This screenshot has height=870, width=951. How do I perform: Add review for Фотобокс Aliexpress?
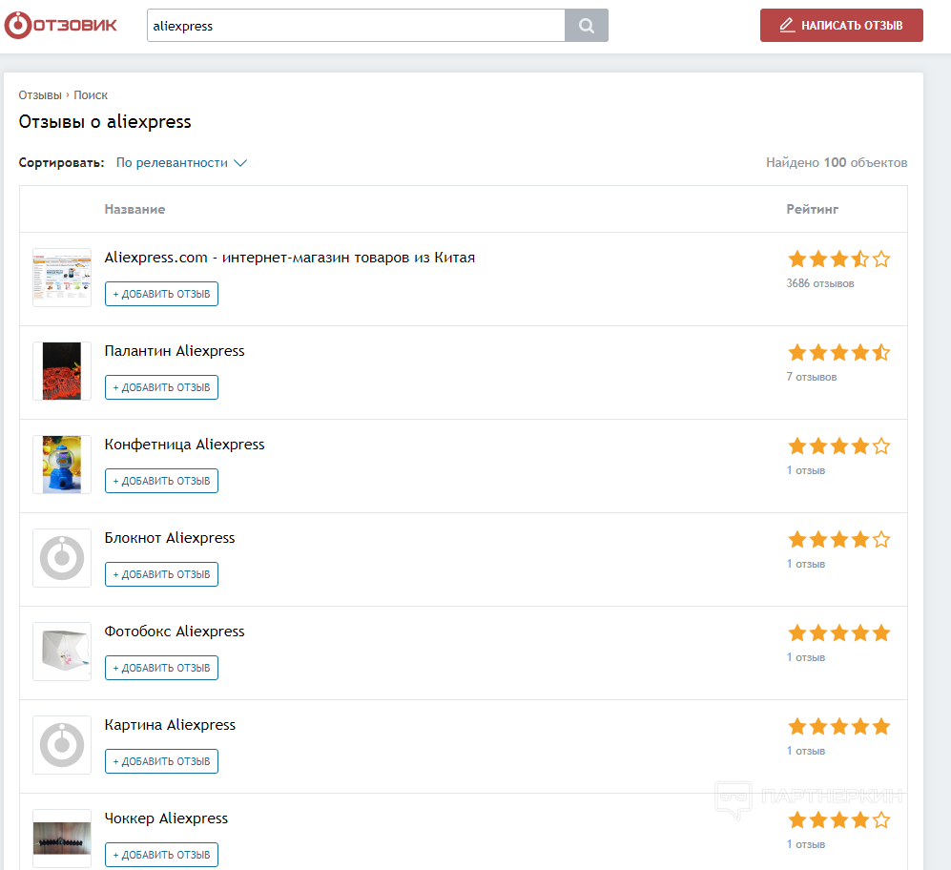point(161,668)
